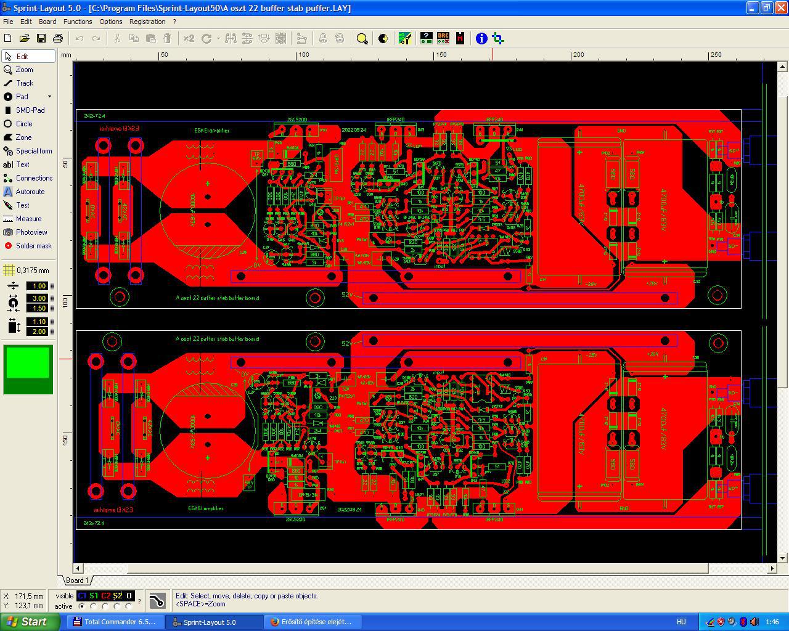The width and height of the screenshot is (789, 631).
Task: Open preset list beside 1.10 SMD width
Action: (52, 322)
